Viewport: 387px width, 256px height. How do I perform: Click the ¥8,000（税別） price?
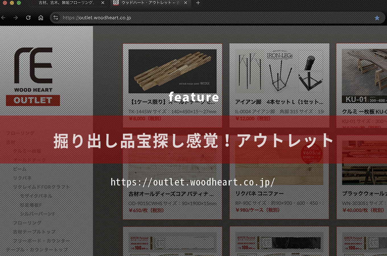145,119
